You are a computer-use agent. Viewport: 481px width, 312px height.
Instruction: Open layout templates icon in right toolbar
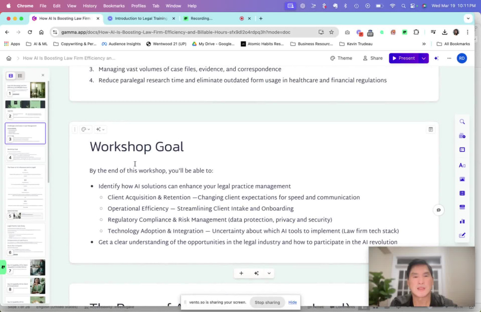point(462,150)
